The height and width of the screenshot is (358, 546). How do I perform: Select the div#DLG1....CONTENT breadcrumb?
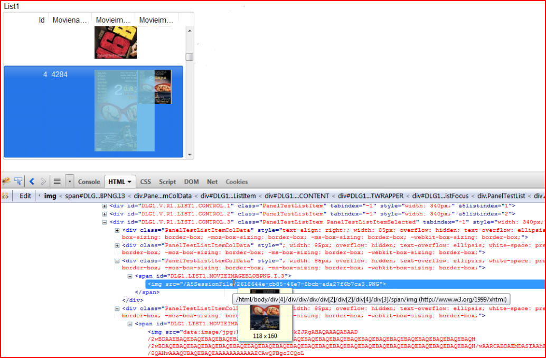pyautogui.click(x=297, y=196)
